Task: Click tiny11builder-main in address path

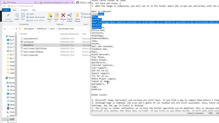Action: click(x=66, y=29)
